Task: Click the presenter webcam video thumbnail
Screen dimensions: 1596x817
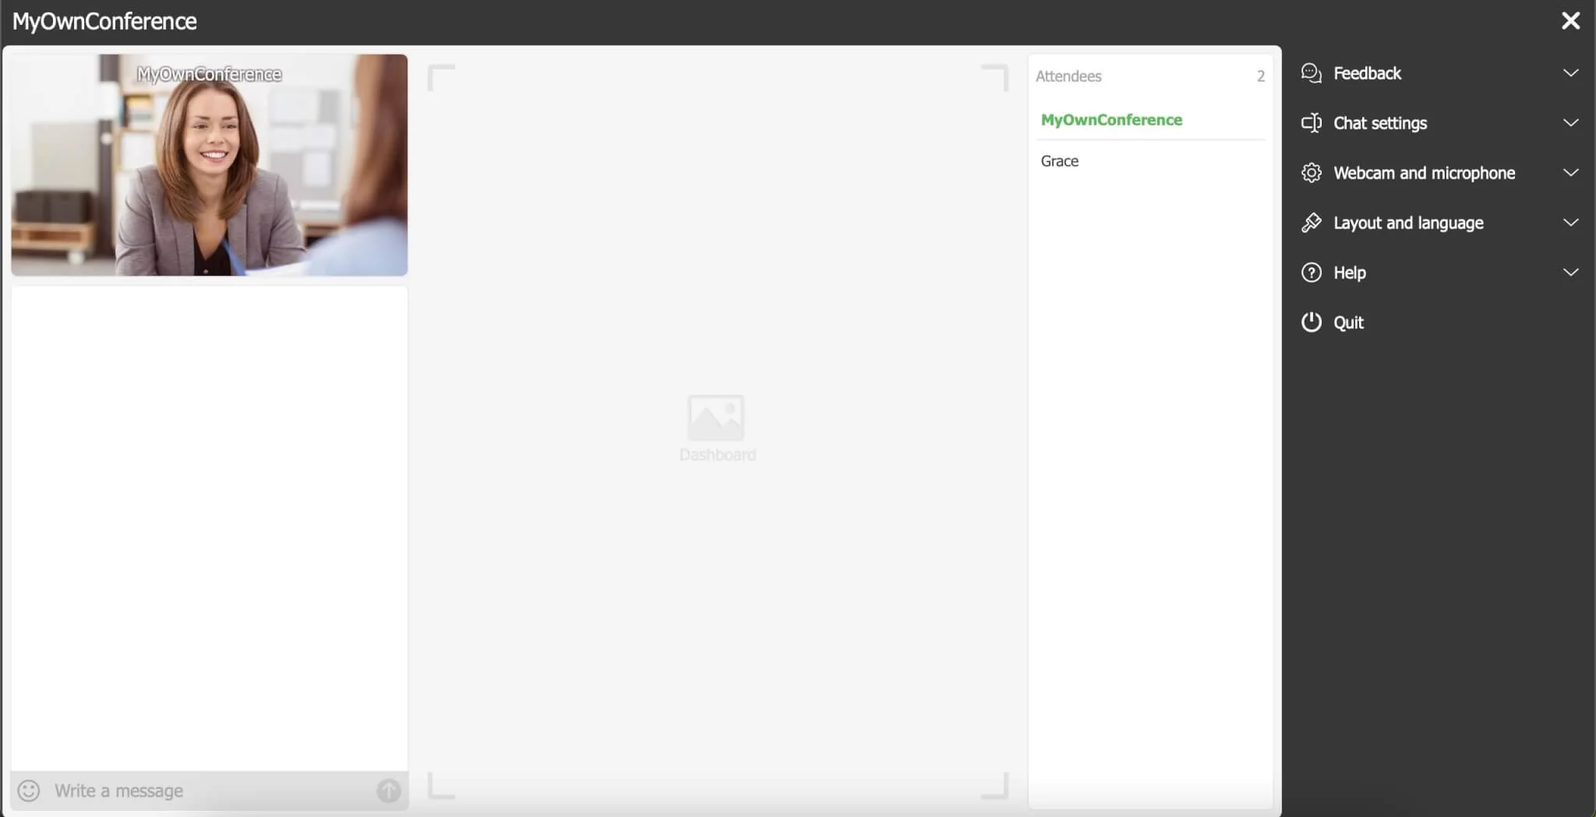Action: (209, 164)
